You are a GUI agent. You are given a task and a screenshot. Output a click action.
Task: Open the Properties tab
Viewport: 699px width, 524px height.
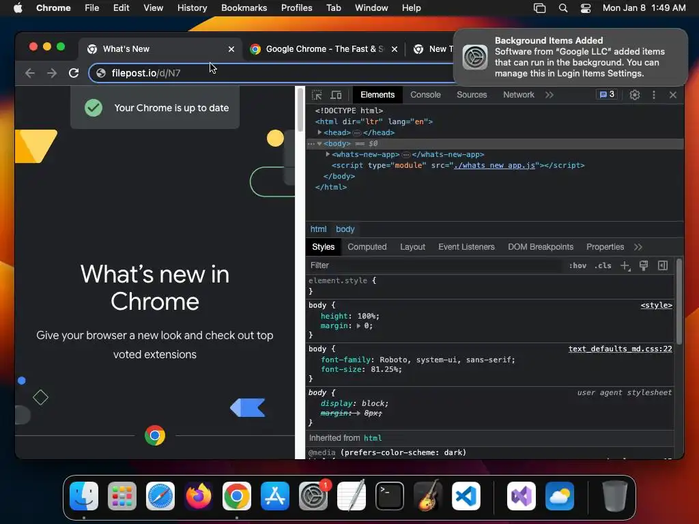click(605, 247)
